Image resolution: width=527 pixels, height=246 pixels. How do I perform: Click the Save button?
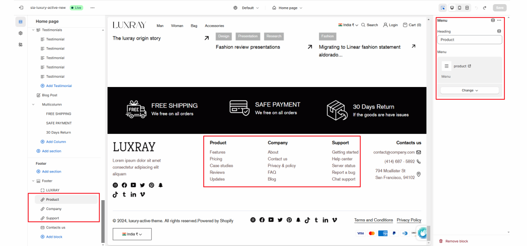(x=499, y=8)
